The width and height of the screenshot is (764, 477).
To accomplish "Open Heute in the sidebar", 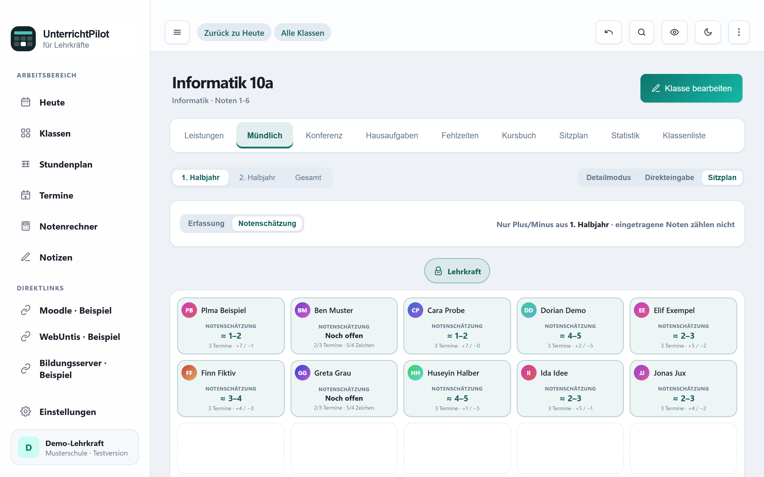I will (x=75, y=103).
